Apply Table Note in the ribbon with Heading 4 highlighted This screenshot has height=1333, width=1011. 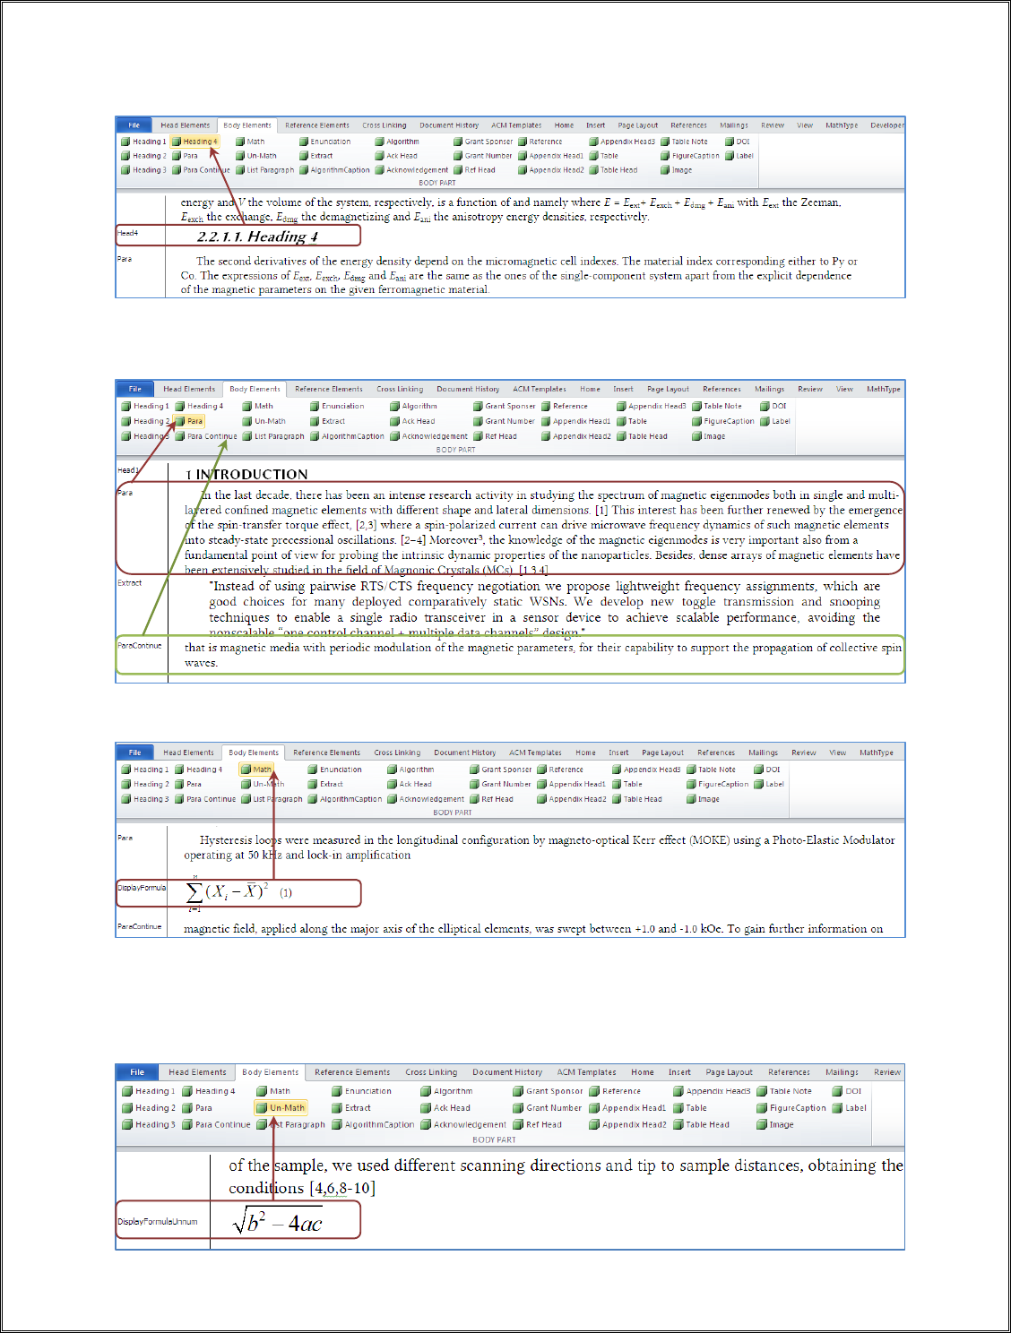pos(684,142)
